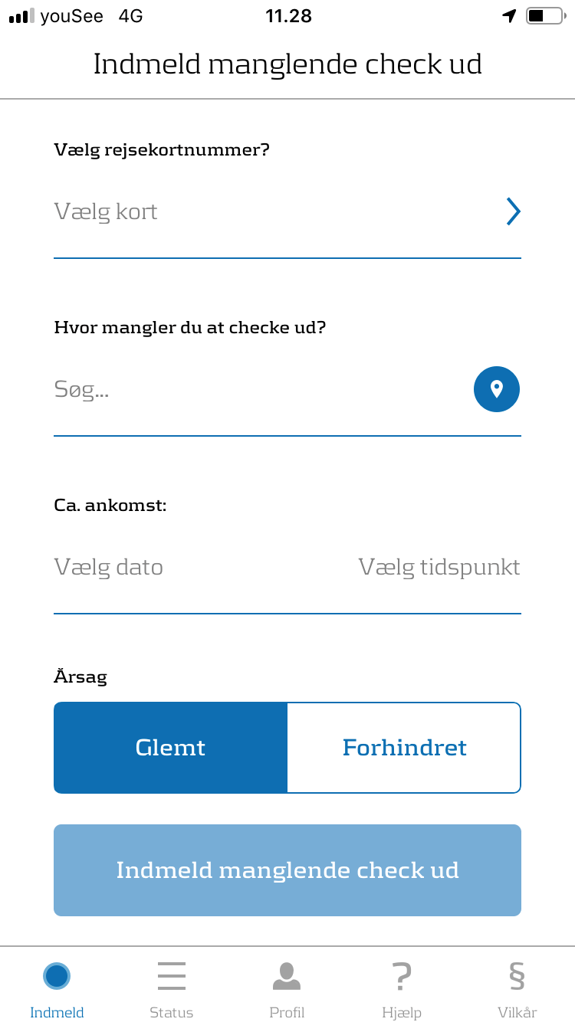Open the Vilkår section-sign icon
Image resolution: width=575 pixels, height=1022 pixels.
tap(517, 976)
